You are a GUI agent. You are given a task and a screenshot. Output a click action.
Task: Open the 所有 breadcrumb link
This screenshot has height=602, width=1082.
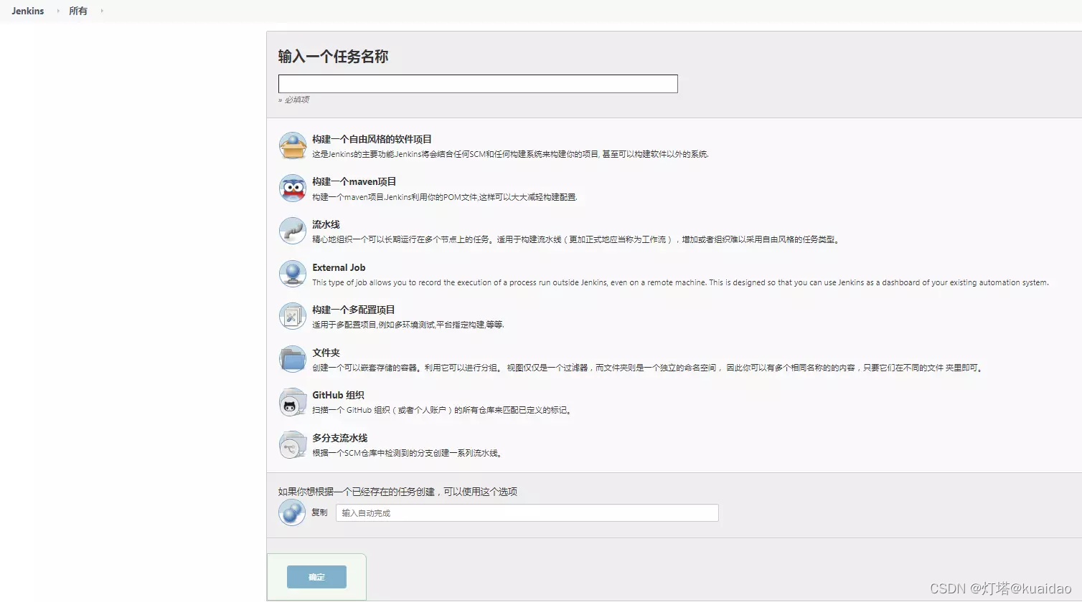[x=78, y=11]
